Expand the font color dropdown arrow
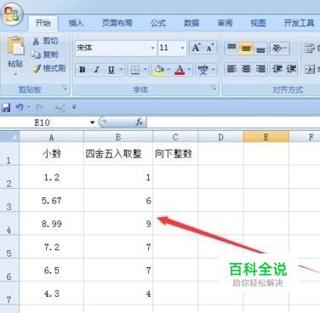This screenshot has height=313, width=320. [189, 70]
